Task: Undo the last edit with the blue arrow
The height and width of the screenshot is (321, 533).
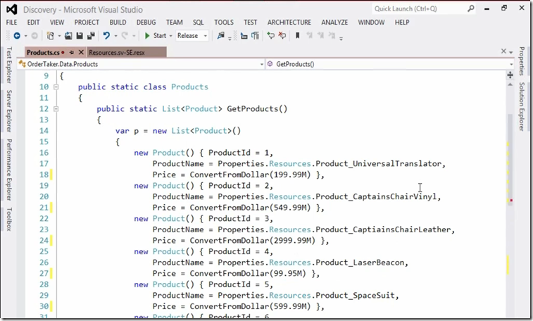Action: coord(106,36)
